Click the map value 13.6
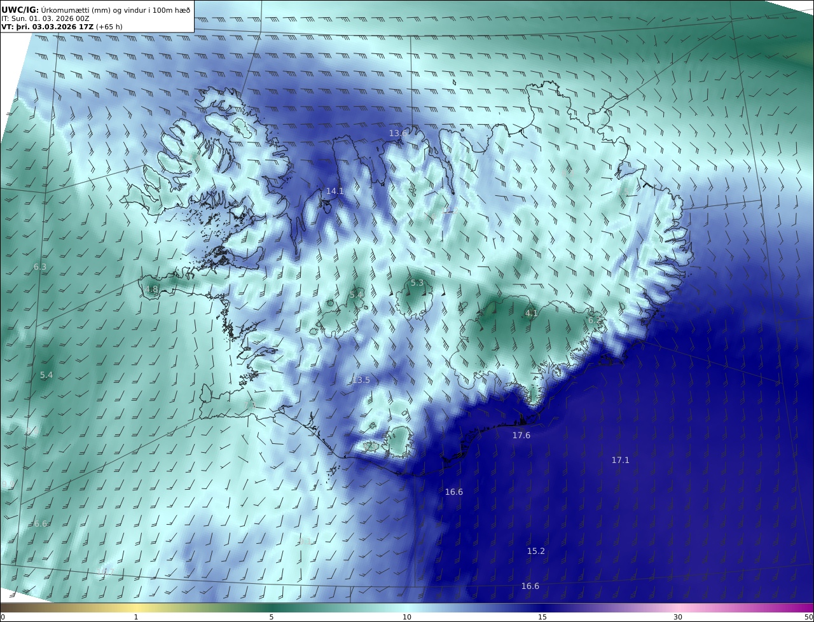 click(x=398, y=133)
